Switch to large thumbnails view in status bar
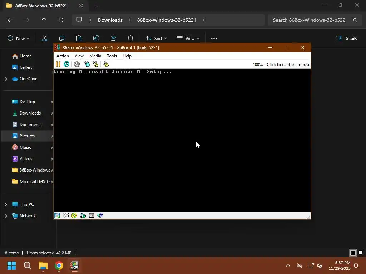This screenshot has height=274, width=366. (361, 253)
